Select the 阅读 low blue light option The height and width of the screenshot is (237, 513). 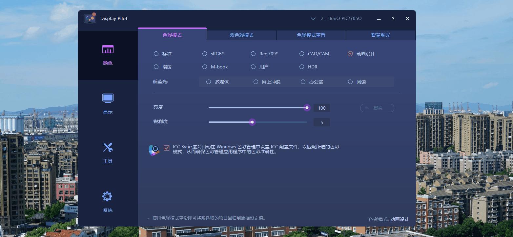pos(350,82)
